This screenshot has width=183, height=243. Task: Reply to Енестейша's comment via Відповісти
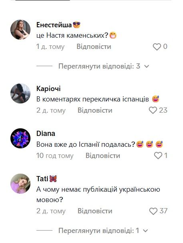click(94, 47)
